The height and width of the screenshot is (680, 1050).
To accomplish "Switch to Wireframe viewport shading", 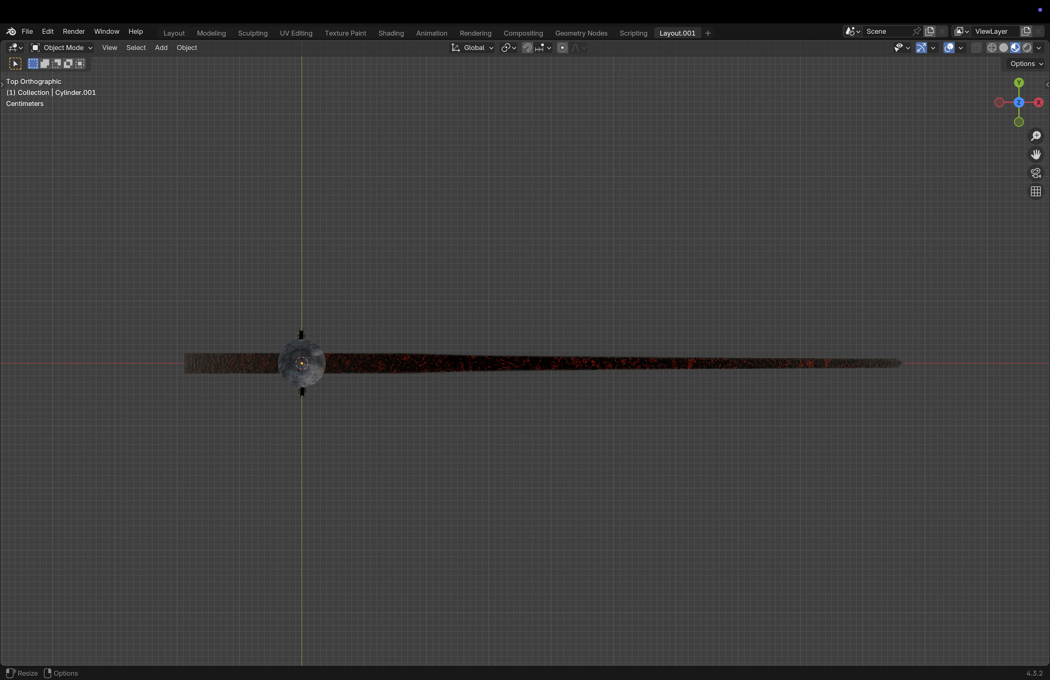I will pos(992,48).
